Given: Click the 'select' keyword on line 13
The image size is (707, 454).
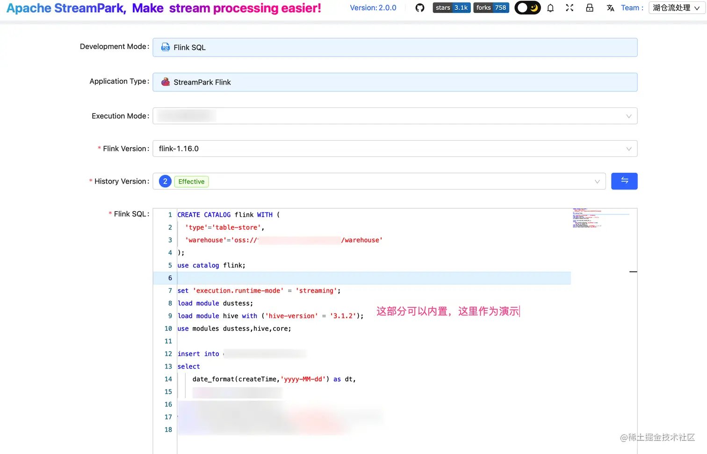Looking at the screenshot, I should coord(189,366).
